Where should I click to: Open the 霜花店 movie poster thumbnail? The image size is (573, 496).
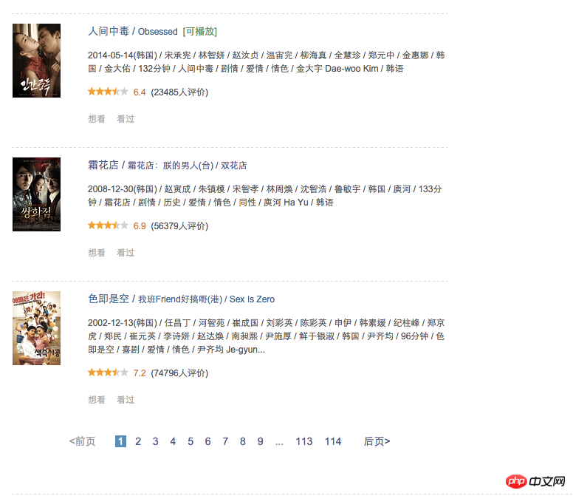[36, 194]
